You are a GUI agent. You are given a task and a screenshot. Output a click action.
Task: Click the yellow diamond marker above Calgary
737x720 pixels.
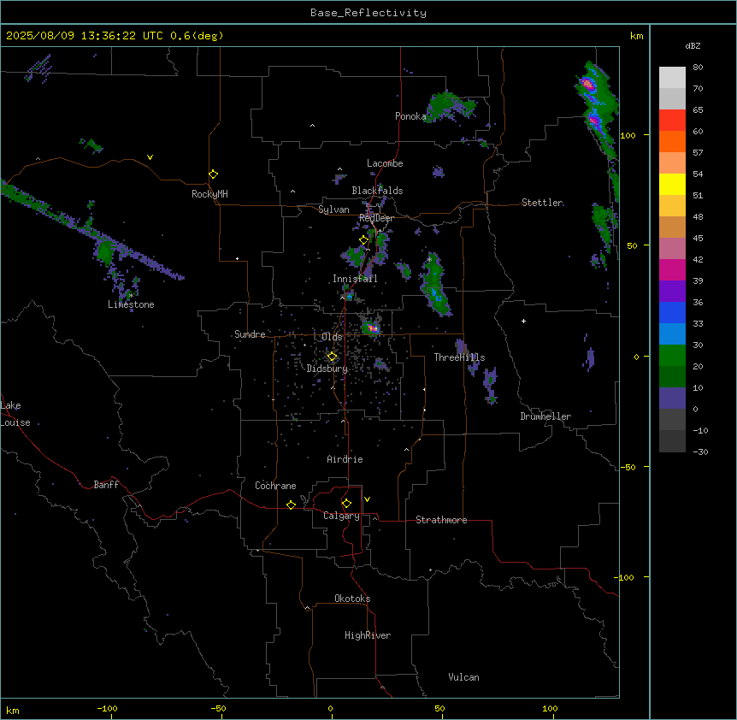point(346,504)
